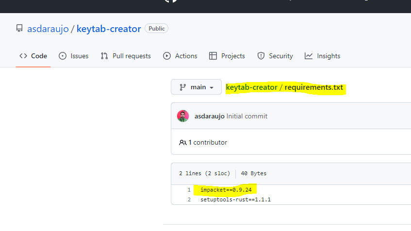Click the Security shield icon

[261, 56]
